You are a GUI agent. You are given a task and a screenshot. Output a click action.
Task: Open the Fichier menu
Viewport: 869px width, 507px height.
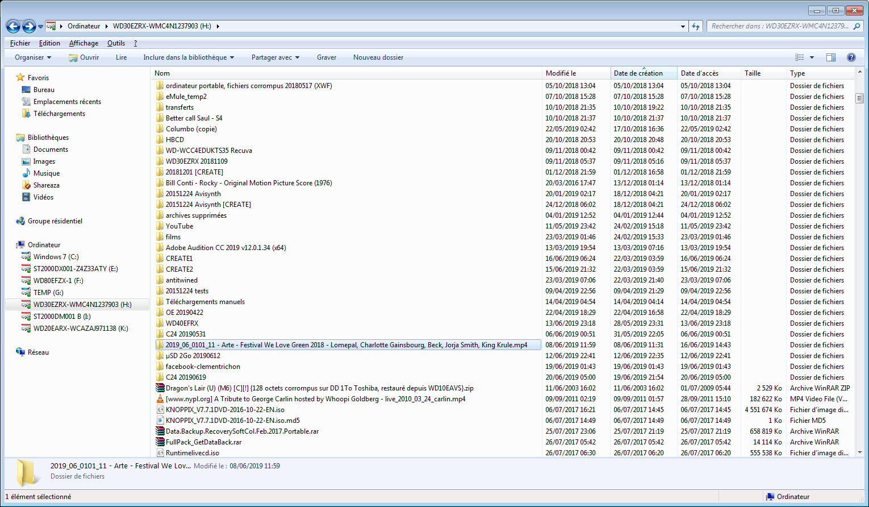[x=20, y=43]
